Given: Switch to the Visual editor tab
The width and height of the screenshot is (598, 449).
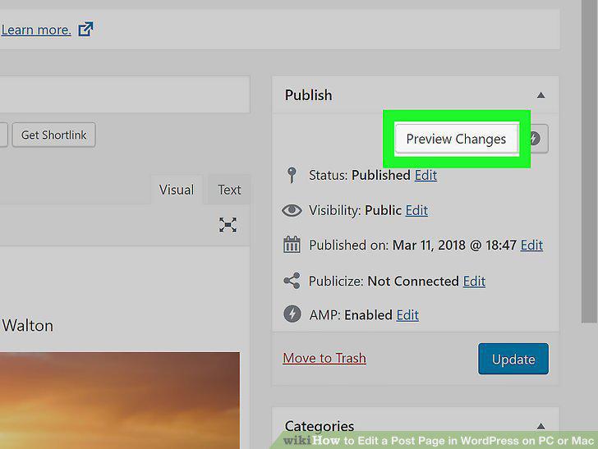Looking at the screenshot, I should click(x=176, y=190).
